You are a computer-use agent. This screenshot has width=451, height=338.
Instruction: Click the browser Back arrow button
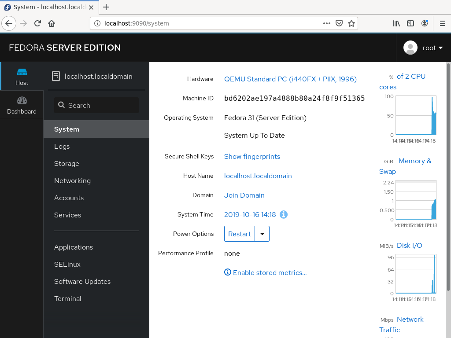point(9,23)
